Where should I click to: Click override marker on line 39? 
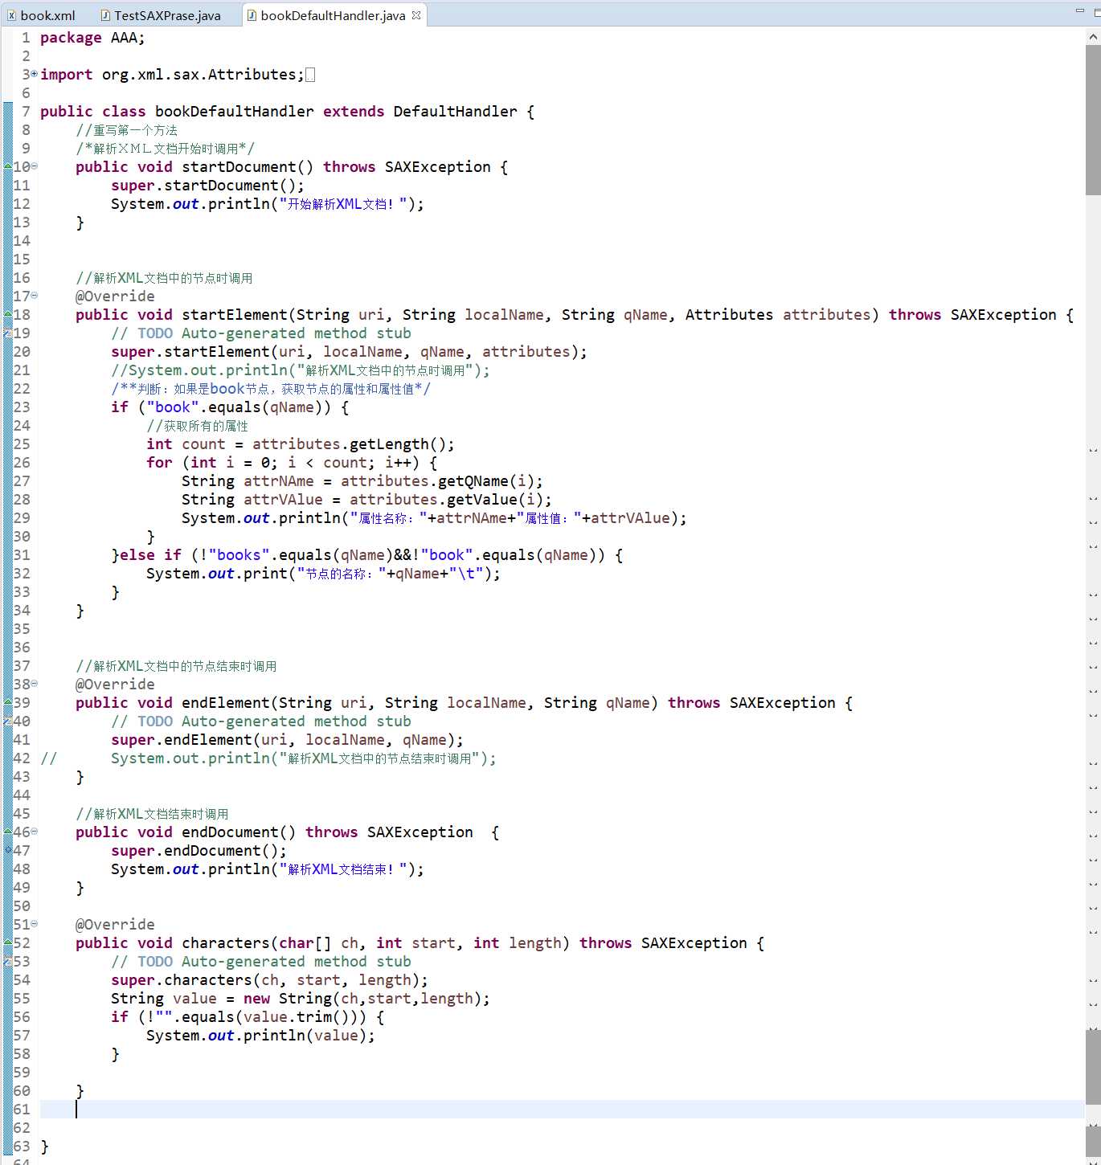click(x=8, y=702)
